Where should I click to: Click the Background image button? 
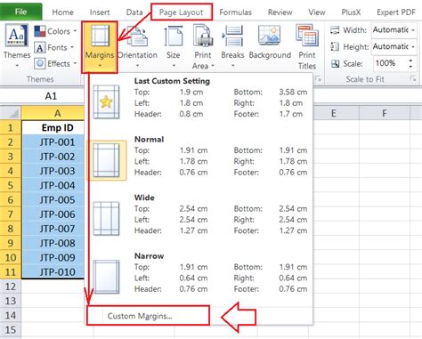pos(270,43)
